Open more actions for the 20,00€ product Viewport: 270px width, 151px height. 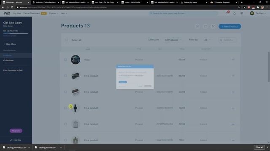point(233,92)
